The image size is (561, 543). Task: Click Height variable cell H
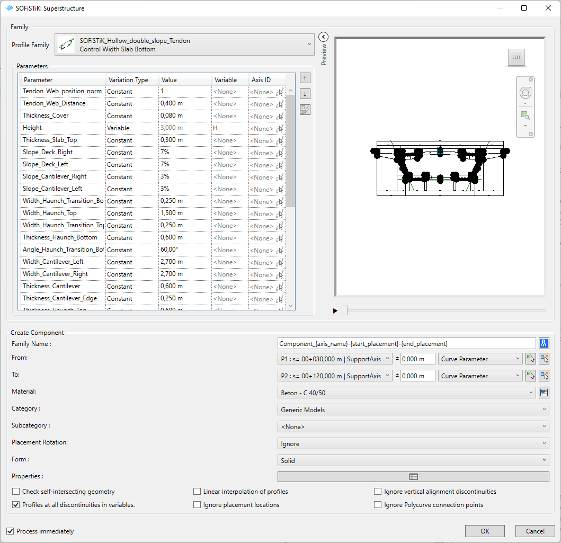coord(230,128)
